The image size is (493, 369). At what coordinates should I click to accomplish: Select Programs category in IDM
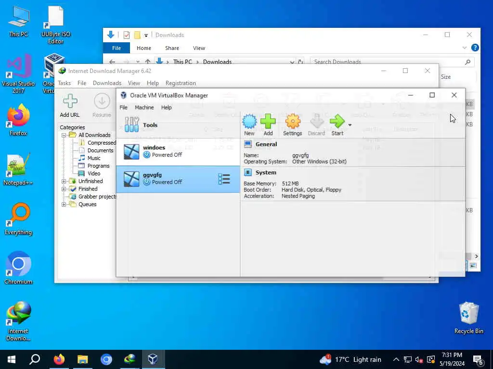[98, 166]
